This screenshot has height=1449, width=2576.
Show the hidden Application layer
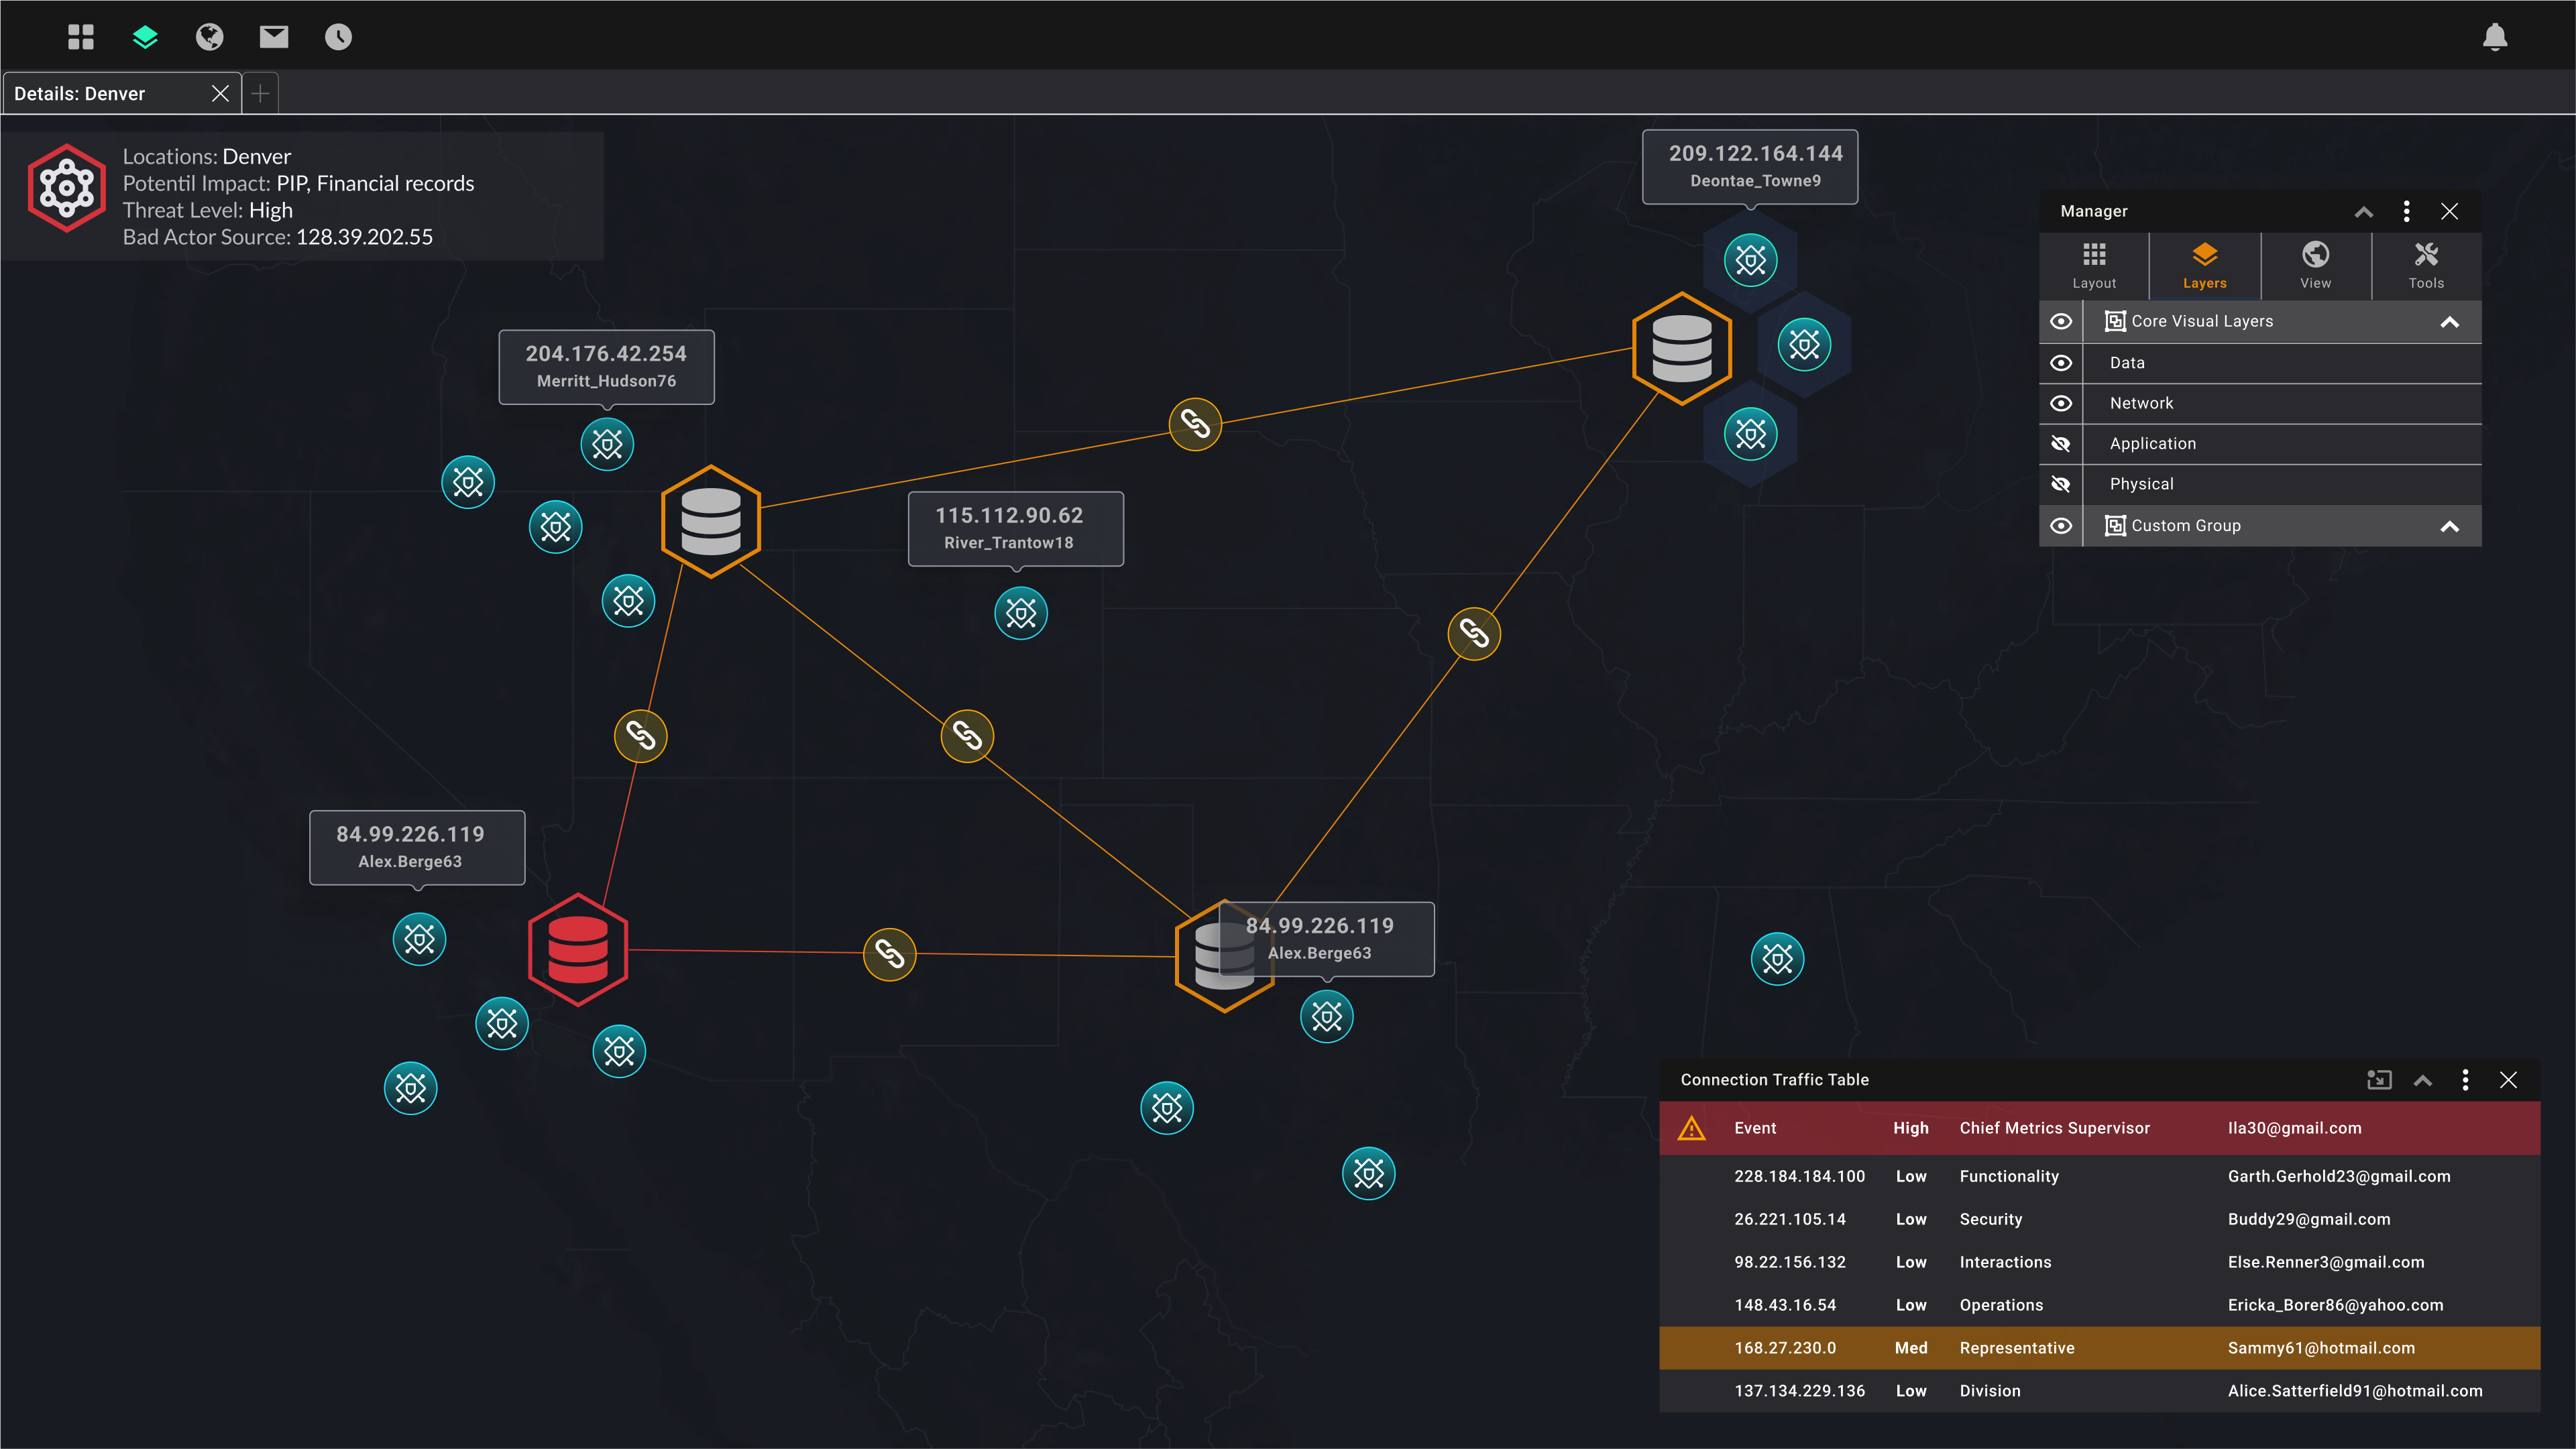pos(2061,443)
